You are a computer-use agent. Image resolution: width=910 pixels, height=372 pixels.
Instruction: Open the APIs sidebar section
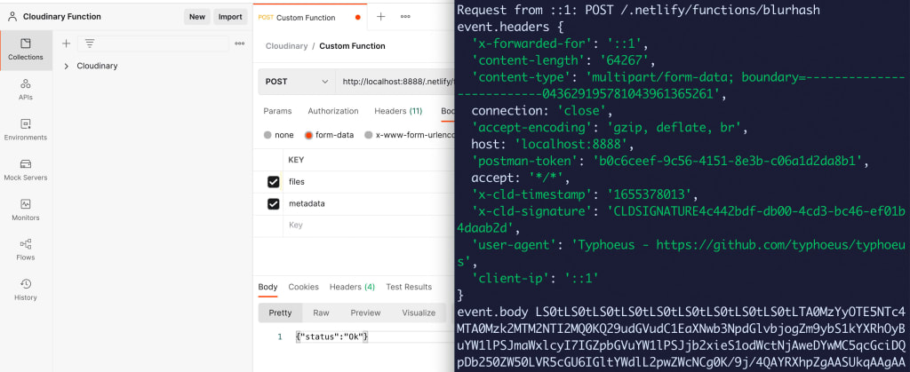point(26,90)
